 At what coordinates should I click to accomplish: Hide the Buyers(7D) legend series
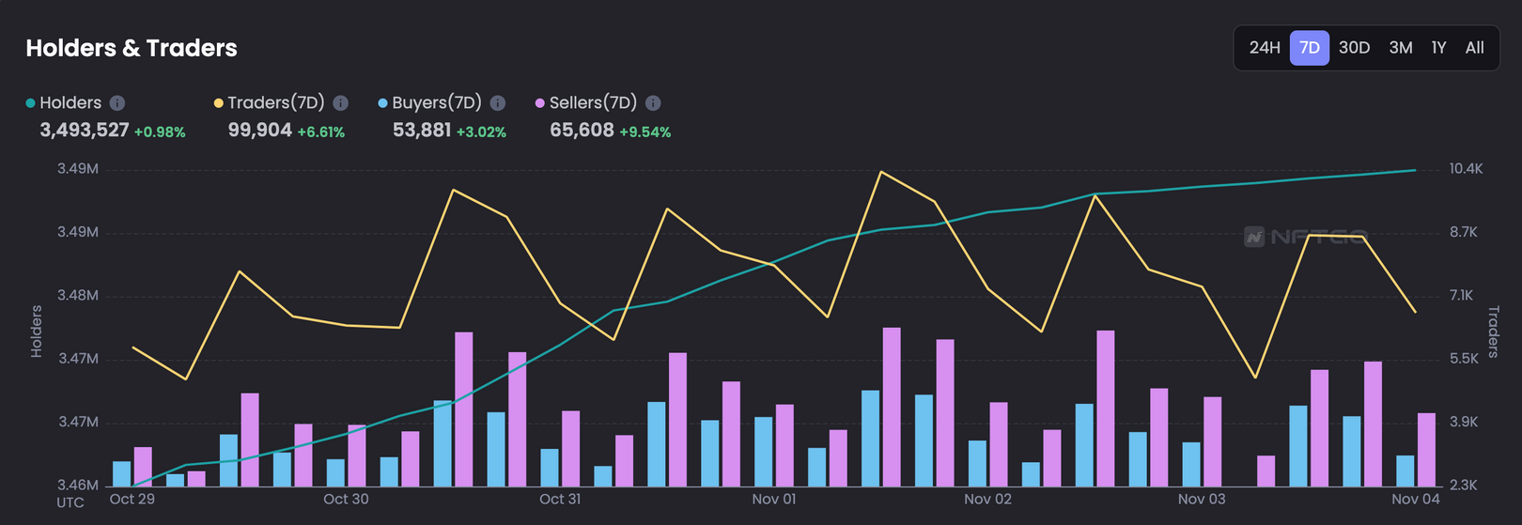436,103
